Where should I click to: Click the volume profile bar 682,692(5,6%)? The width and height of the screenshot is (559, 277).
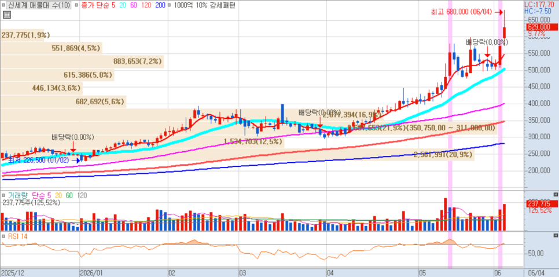point(63,101)
